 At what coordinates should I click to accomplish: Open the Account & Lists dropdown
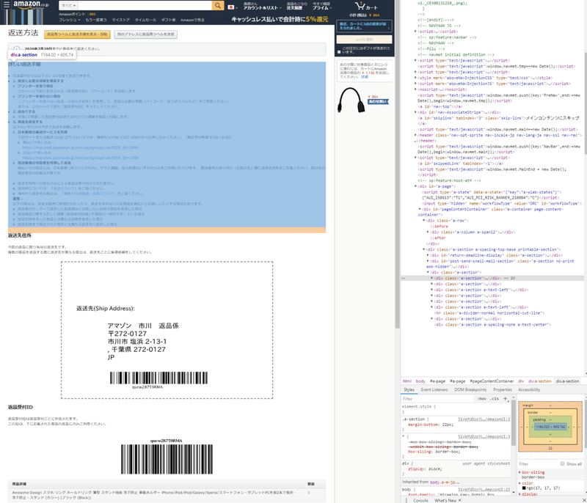tap(262, 6)
